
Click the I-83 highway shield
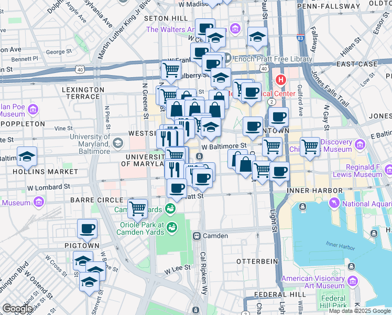[300, 38]
